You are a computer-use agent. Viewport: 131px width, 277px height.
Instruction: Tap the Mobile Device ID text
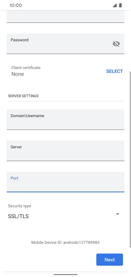[x=65, y=243]
